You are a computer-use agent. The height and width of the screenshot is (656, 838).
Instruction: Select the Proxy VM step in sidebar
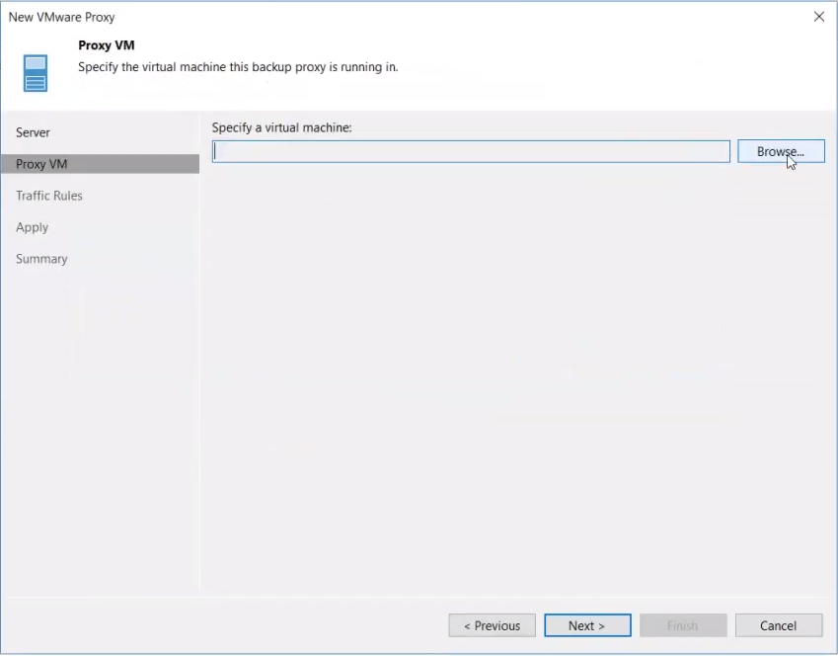coord(41,164)
